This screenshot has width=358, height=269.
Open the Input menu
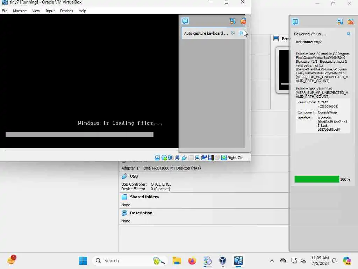50,11
